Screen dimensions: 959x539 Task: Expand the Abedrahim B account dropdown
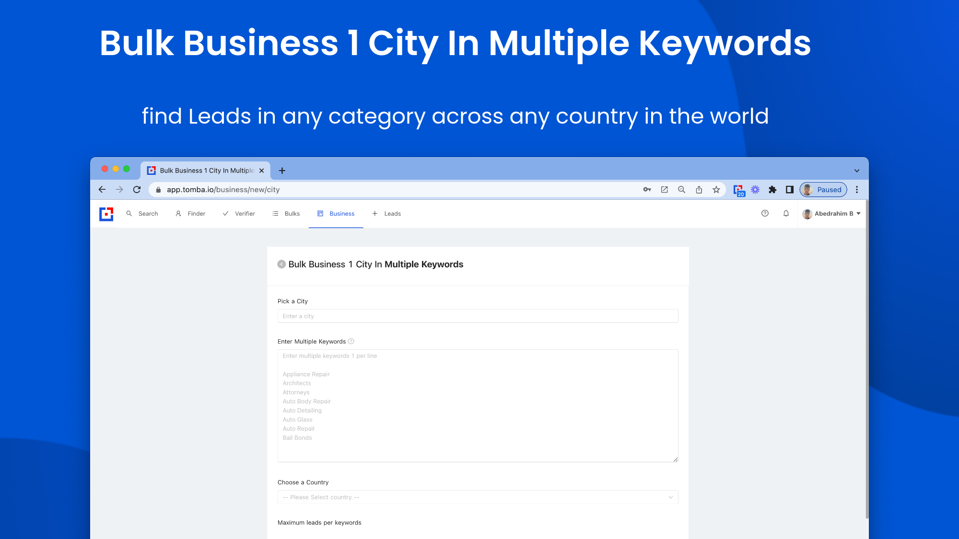(x=831, y=214)
